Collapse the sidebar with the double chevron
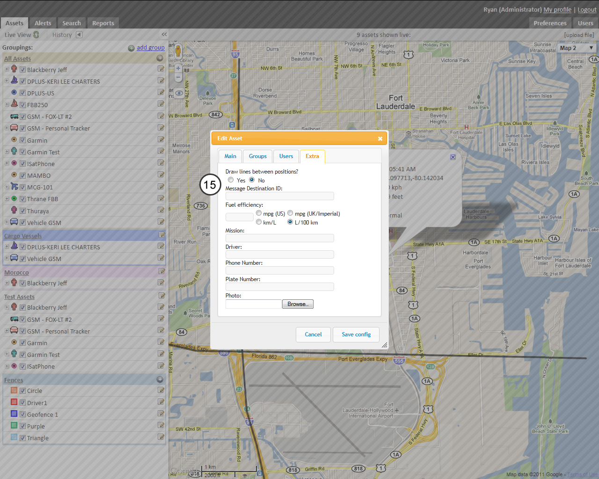Image resolution: width=599 pixels, height=479 pixels. click(164, 34)
